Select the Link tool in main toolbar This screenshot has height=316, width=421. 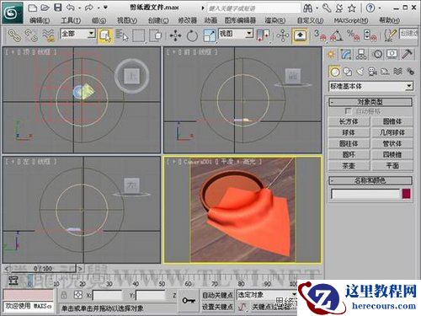(14, 35)
